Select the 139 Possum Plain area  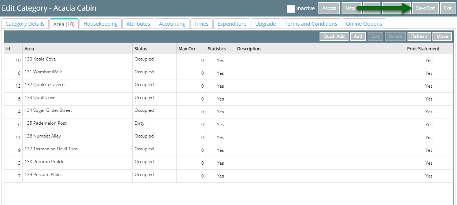pos(43,175)
